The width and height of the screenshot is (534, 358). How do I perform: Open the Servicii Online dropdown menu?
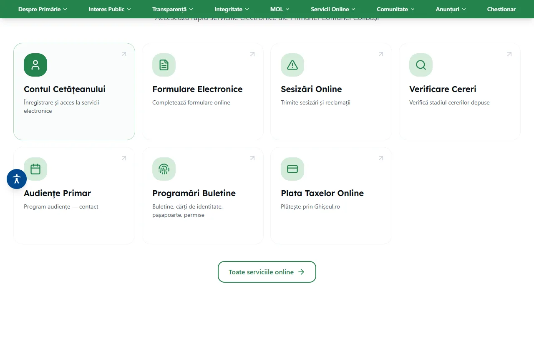(x=333, y=9)
